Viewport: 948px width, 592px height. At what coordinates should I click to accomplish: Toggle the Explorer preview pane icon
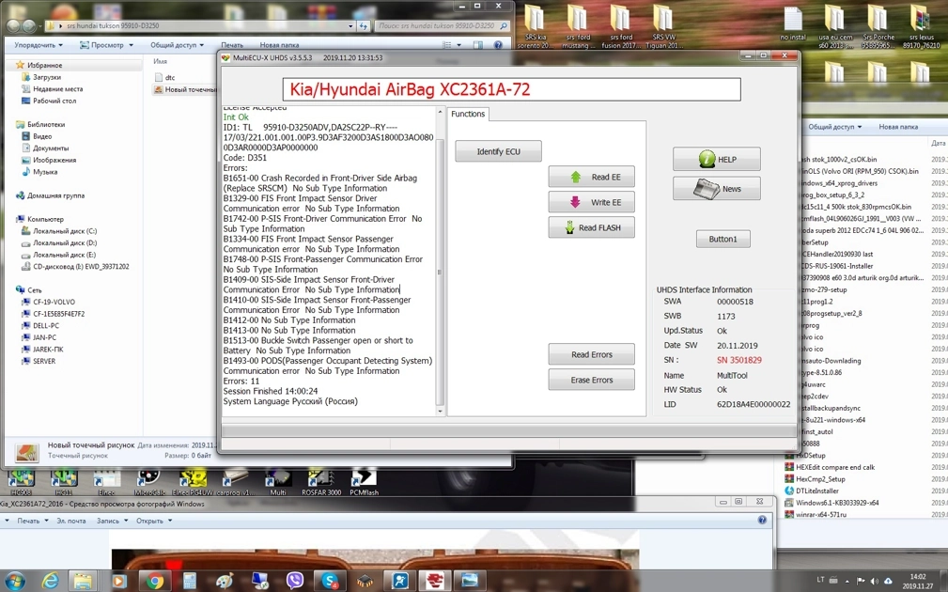pyautogui.click(x=478, y=45)
